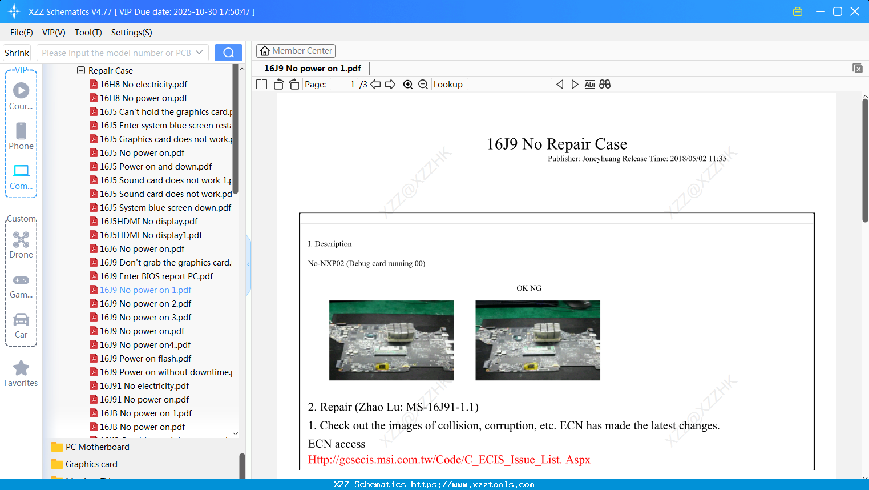This screenshot has width=869, height=490.
Task: Zoom out of the PDF
Action: (423, 85)
